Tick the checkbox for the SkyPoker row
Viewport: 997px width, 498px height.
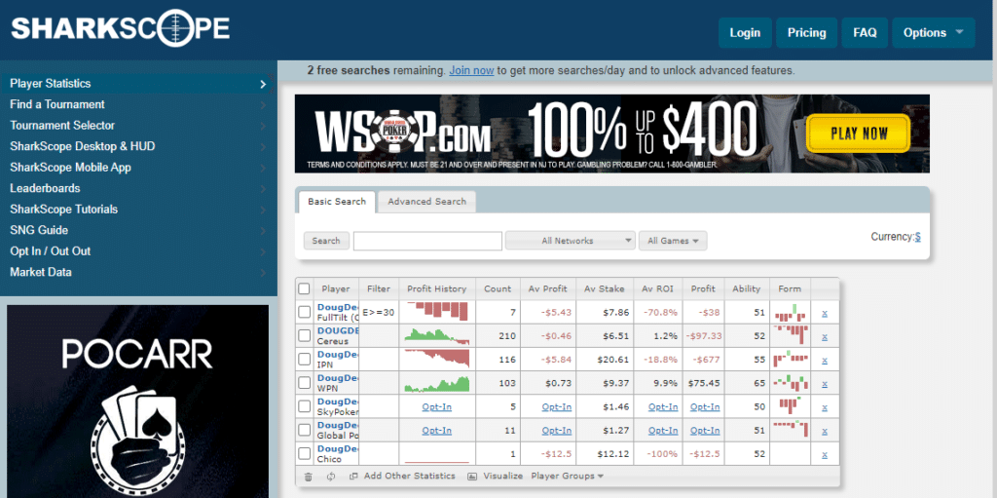click(304, 405)
